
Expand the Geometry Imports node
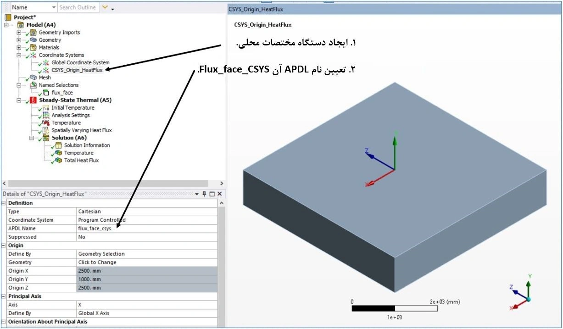coord(19,33)
